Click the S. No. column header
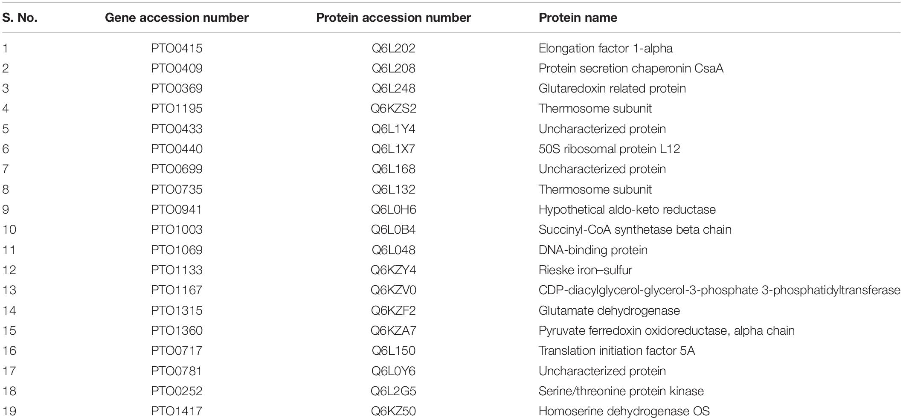Viewport: 903px width, 420px height. (20, 17)
